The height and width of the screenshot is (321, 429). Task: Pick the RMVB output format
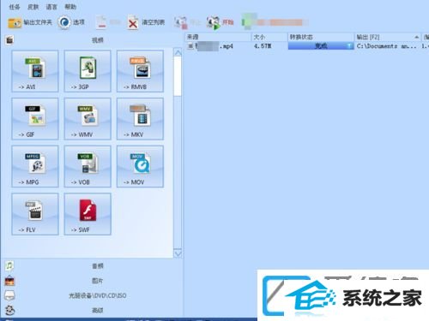coord(140,71)
